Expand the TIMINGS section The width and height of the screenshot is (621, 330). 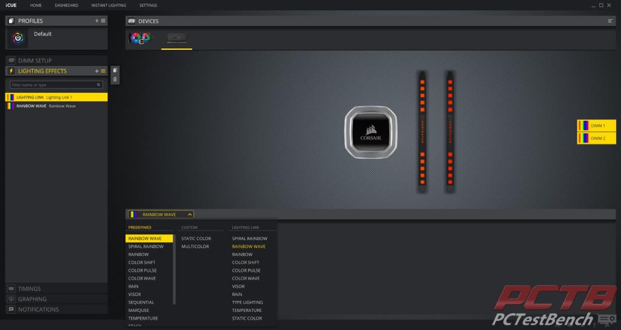56,289
